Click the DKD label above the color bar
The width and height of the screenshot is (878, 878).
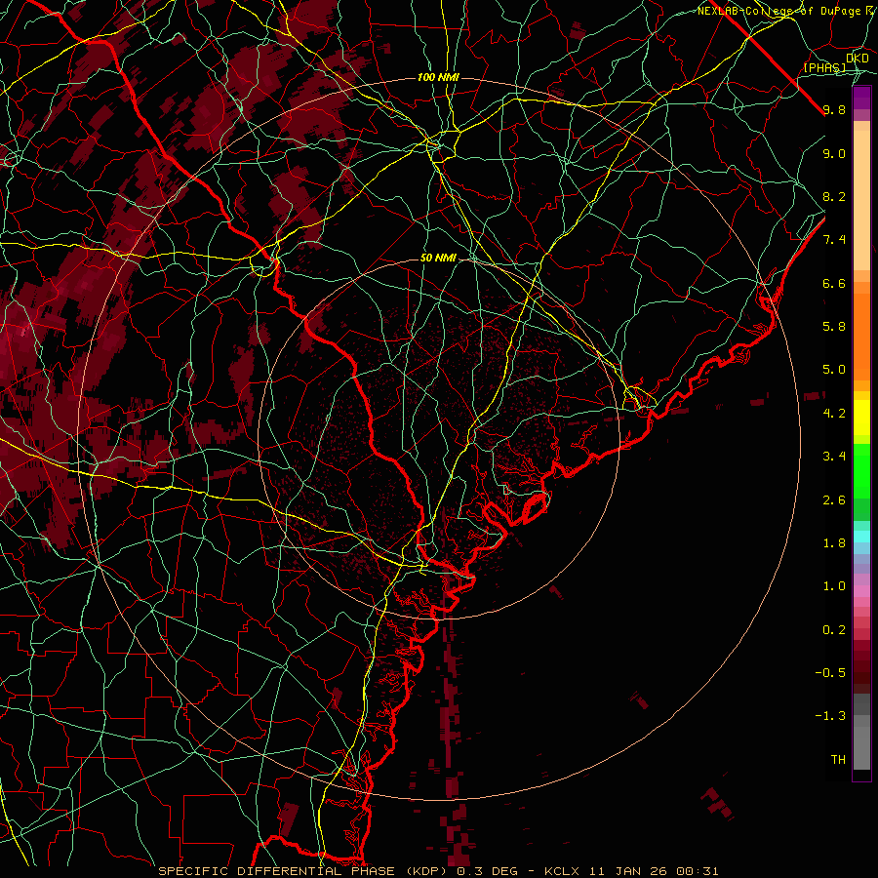pyautogui.click(x=858, y=59)
